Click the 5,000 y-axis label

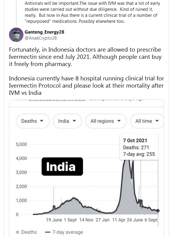coord(21,144)
